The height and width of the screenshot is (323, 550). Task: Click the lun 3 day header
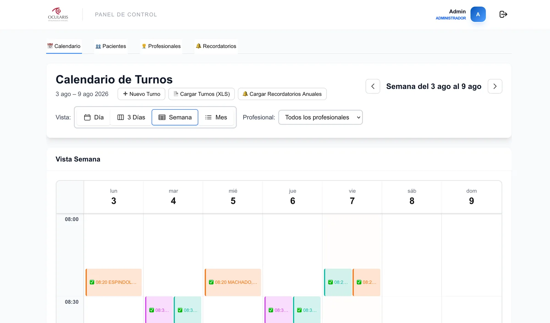tap(114, 197)
